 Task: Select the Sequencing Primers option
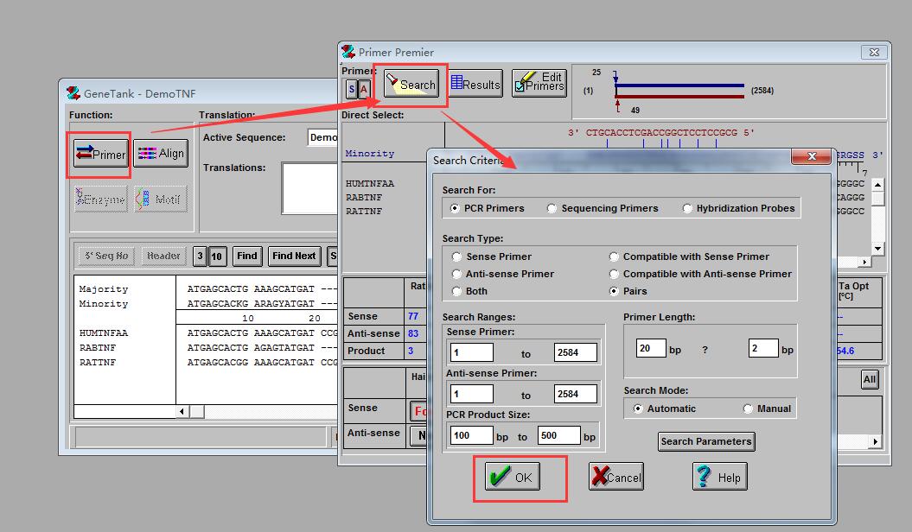pos(552,208)
